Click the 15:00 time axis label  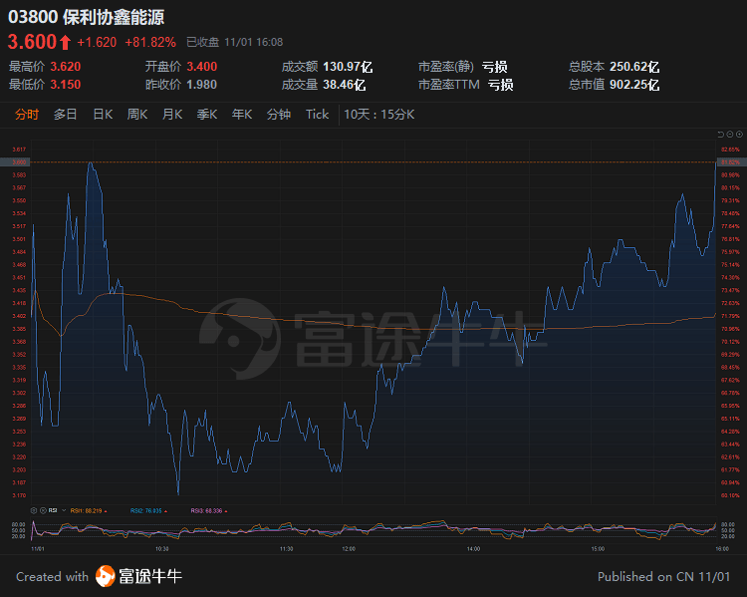598,549
